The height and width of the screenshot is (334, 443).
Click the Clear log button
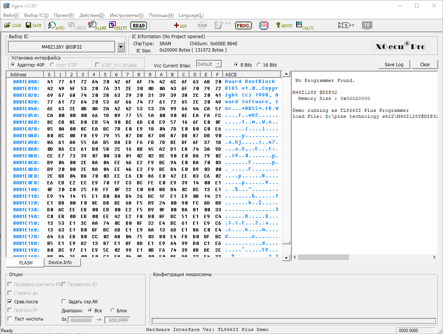click(x=425, y=64)
